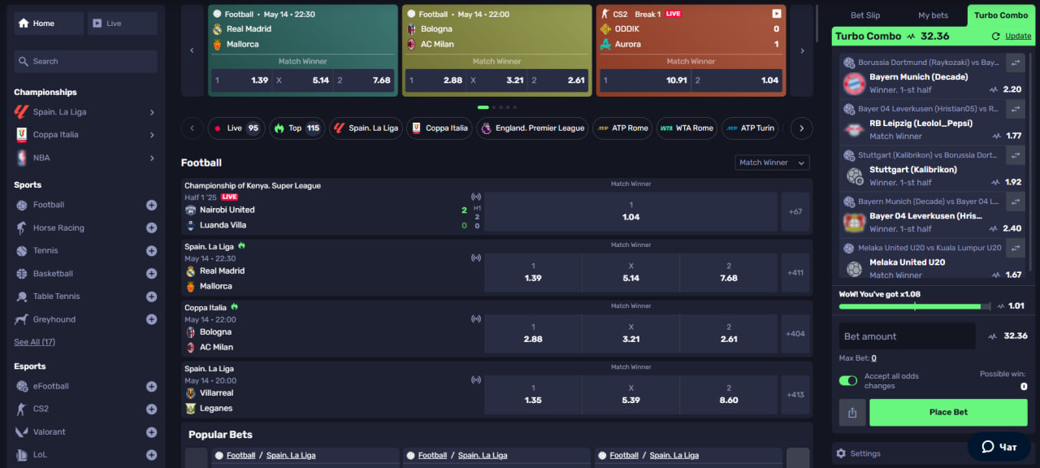
Task: Click the Search field in sidebar
Action: pyautogui.click(x=85, y=62)
